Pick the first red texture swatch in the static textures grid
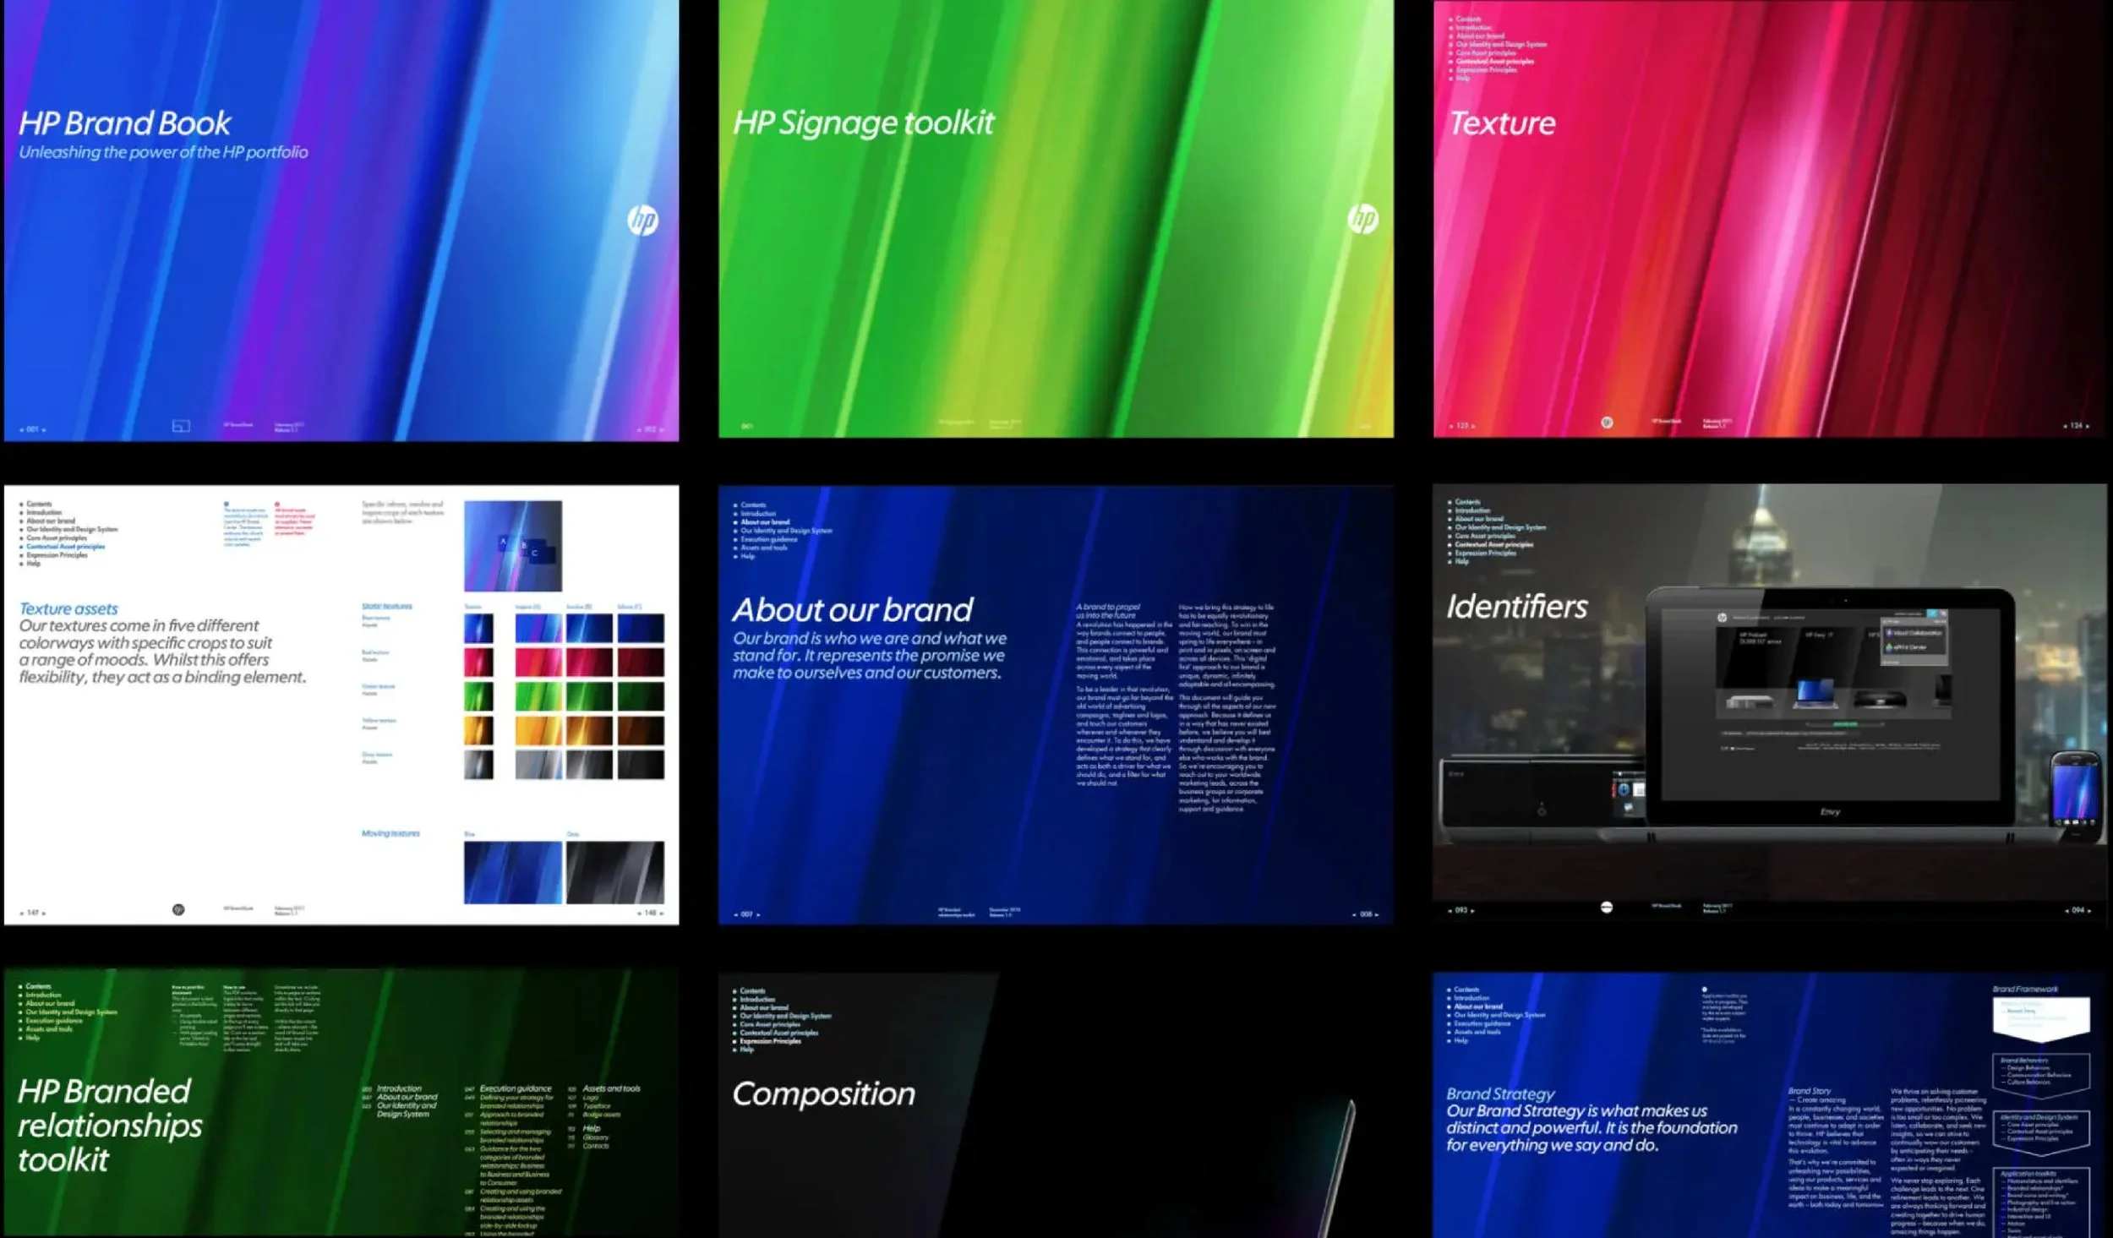The width and height of the screenshot is (2113, 1238). click(x=478, y=663)
